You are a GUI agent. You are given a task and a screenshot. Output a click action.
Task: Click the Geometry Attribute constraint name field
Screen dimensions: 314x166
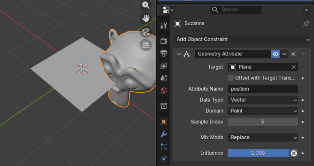233,54
